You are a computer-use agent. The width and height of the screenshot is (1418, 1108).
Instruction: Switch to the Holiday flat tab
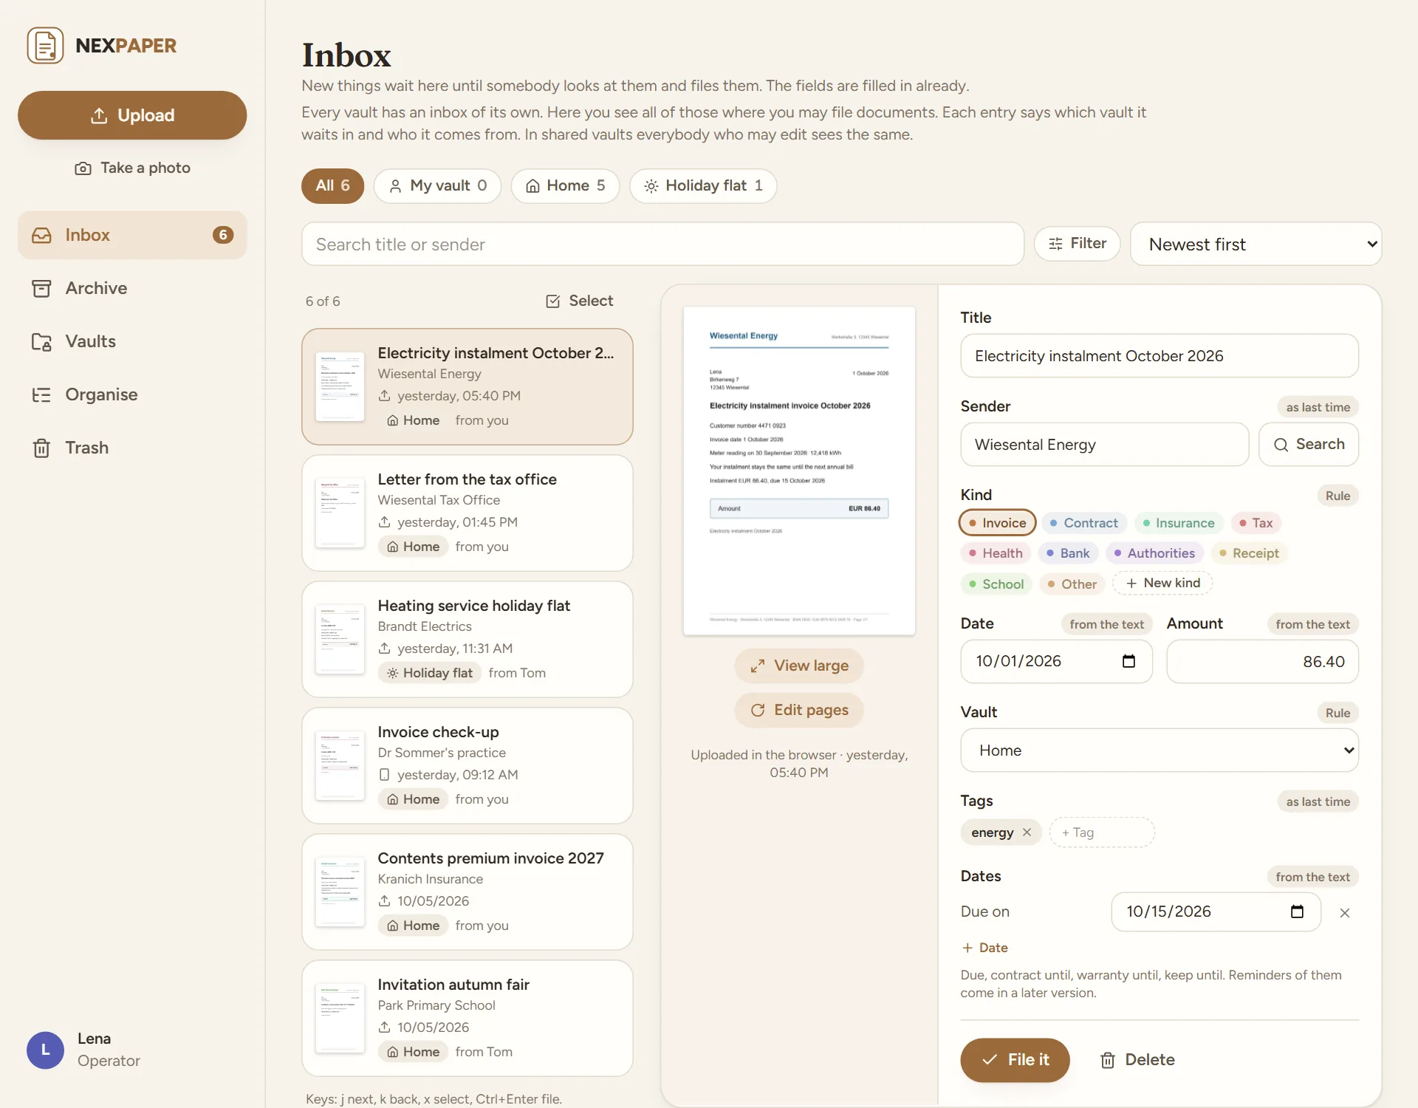coord(702,185)
